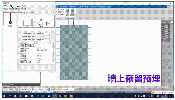
Task: Select the wrench embedded-parts icon in dialog
Action: coord(11,6)
